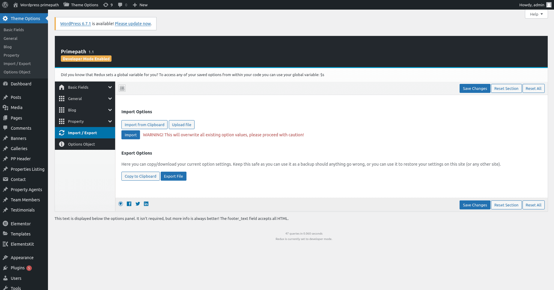
Task: Click bottom Reset Section button
Action: pyautogui.click(x=506, y=205)
